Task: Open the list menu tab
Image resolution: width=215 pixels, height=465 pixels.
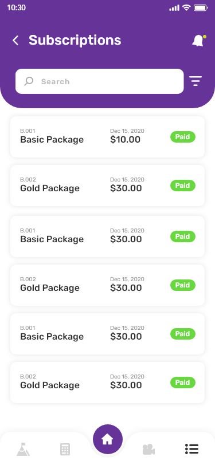Action: pyautogui.click(x=191, y=449)
